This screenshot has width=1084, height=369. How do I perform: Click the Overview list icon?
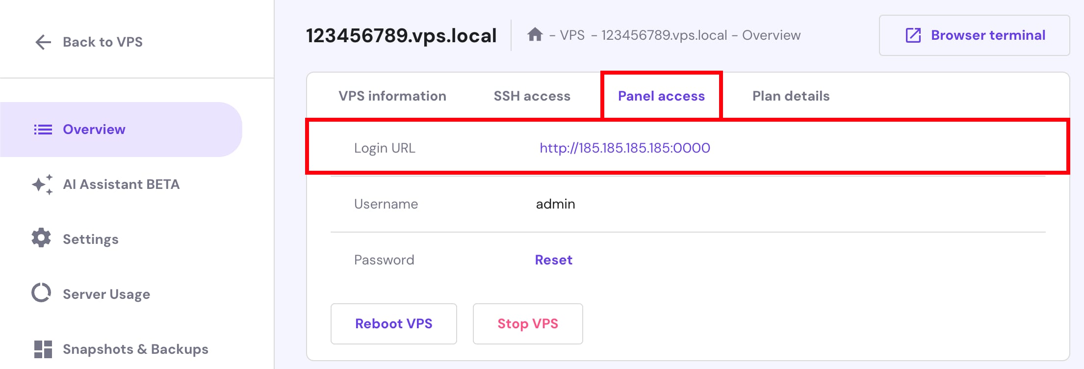pos(43,130)
